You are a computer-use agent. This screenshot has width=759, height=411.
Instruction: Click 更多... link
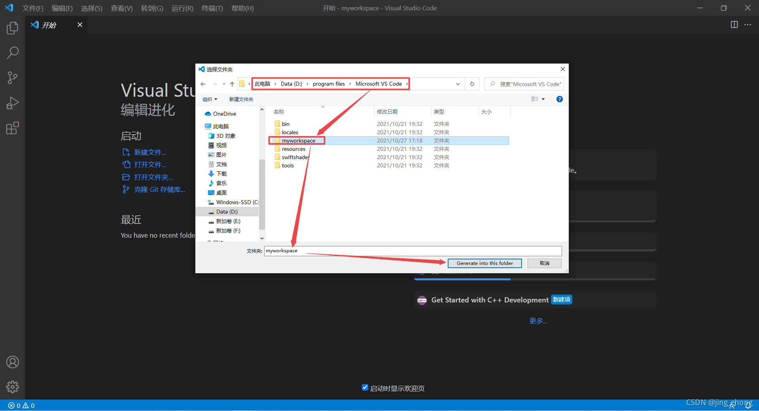tap(538, 321)
